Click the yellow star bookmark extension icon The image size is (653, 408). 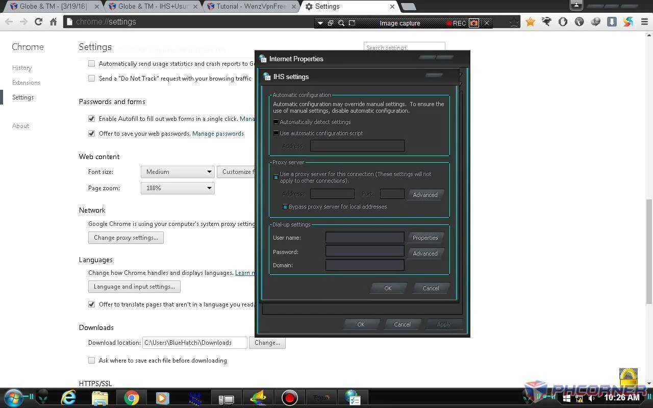click(x=531, y=22)
